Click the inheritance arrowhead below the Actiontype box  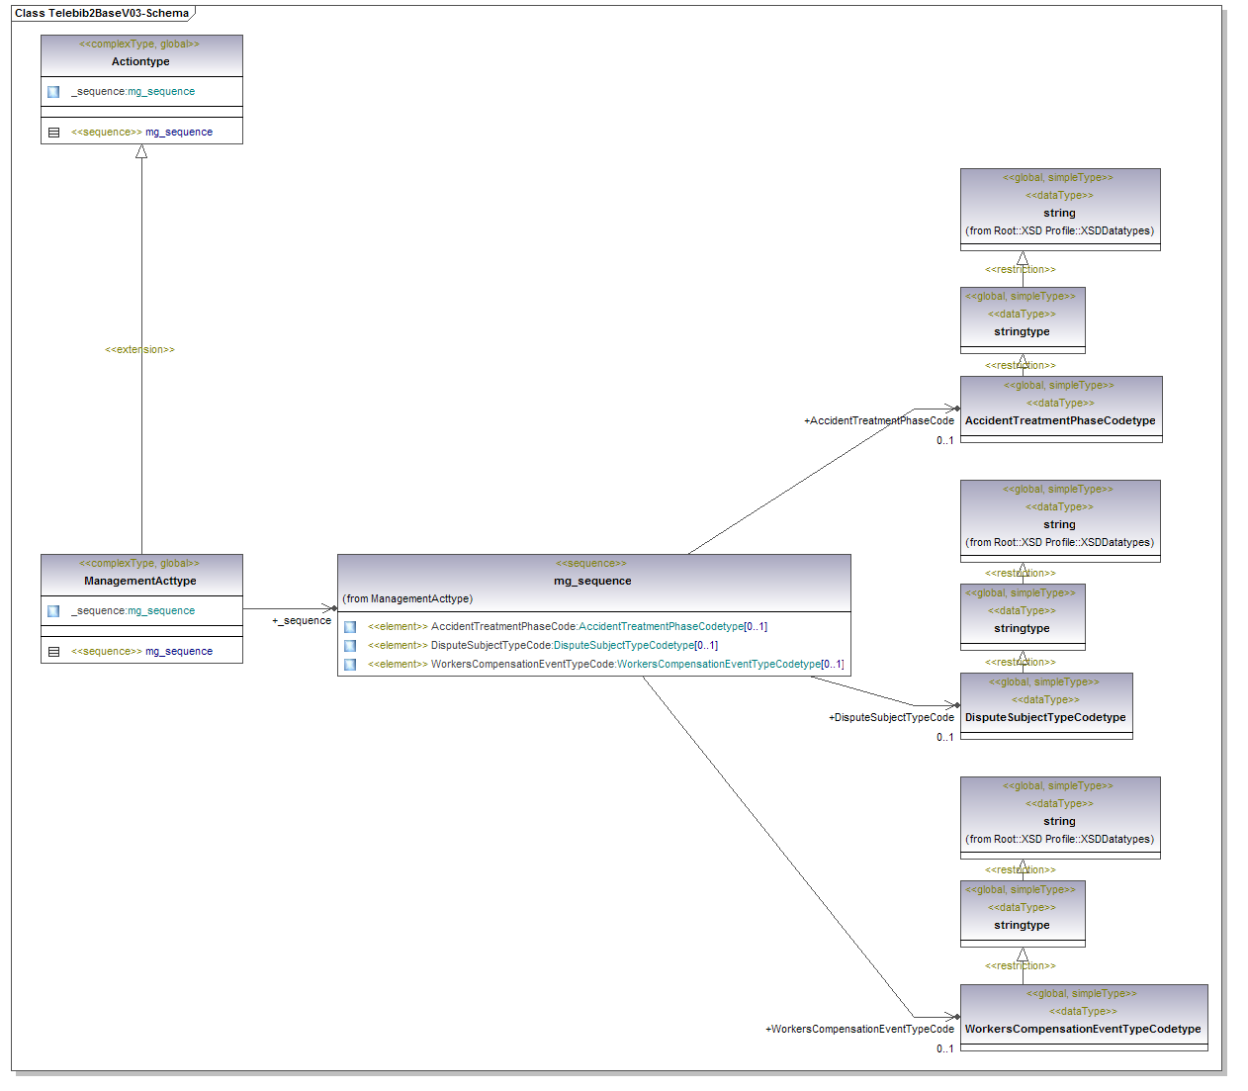tap(141, 152)
